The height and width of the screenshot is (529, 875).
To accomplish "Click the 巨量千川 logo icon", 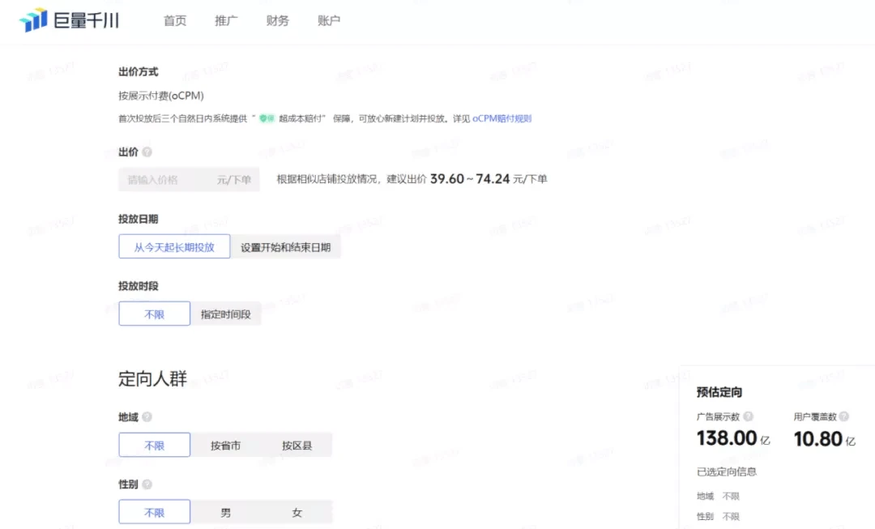I will 33,20.
